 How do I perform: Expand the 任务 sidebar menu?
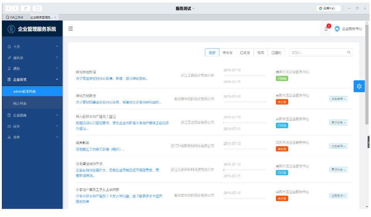coord(32,126)
